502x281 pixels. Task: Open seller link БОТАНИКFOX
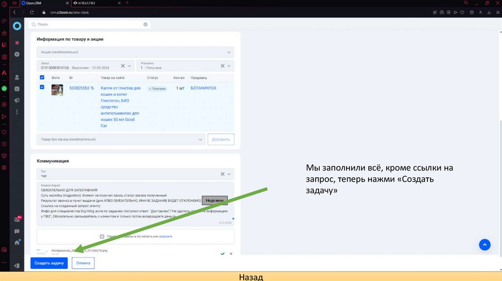click(x=203, y=88)
